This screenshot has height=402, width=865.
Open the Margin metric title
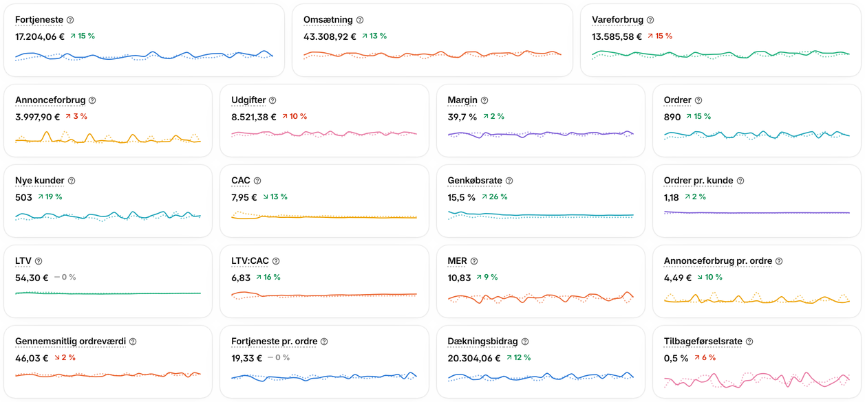pyautogui.click(x=462, y=100)
